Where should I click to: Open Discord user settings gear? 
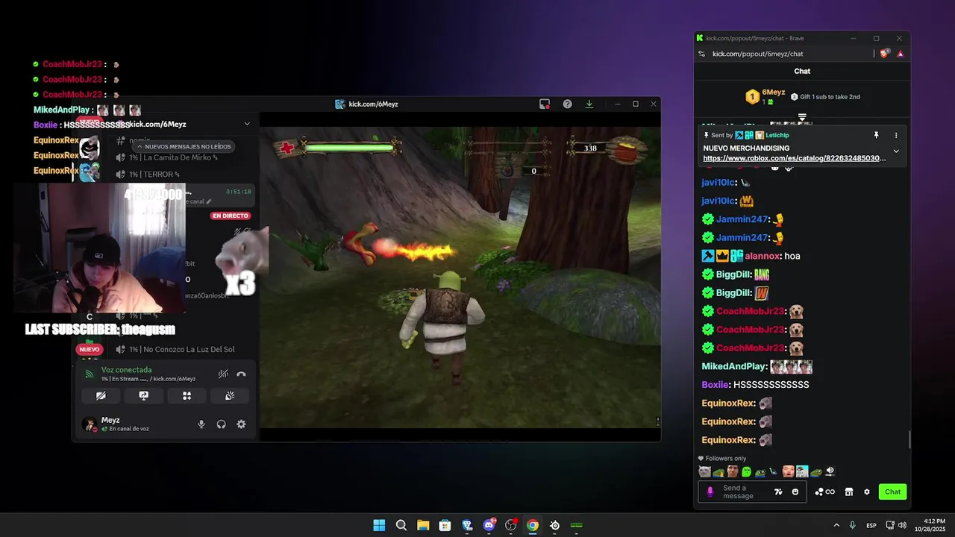(241, 424)
